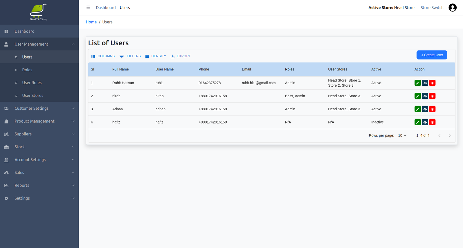Click the Suppliers handshake icon

tap(6, 134)
